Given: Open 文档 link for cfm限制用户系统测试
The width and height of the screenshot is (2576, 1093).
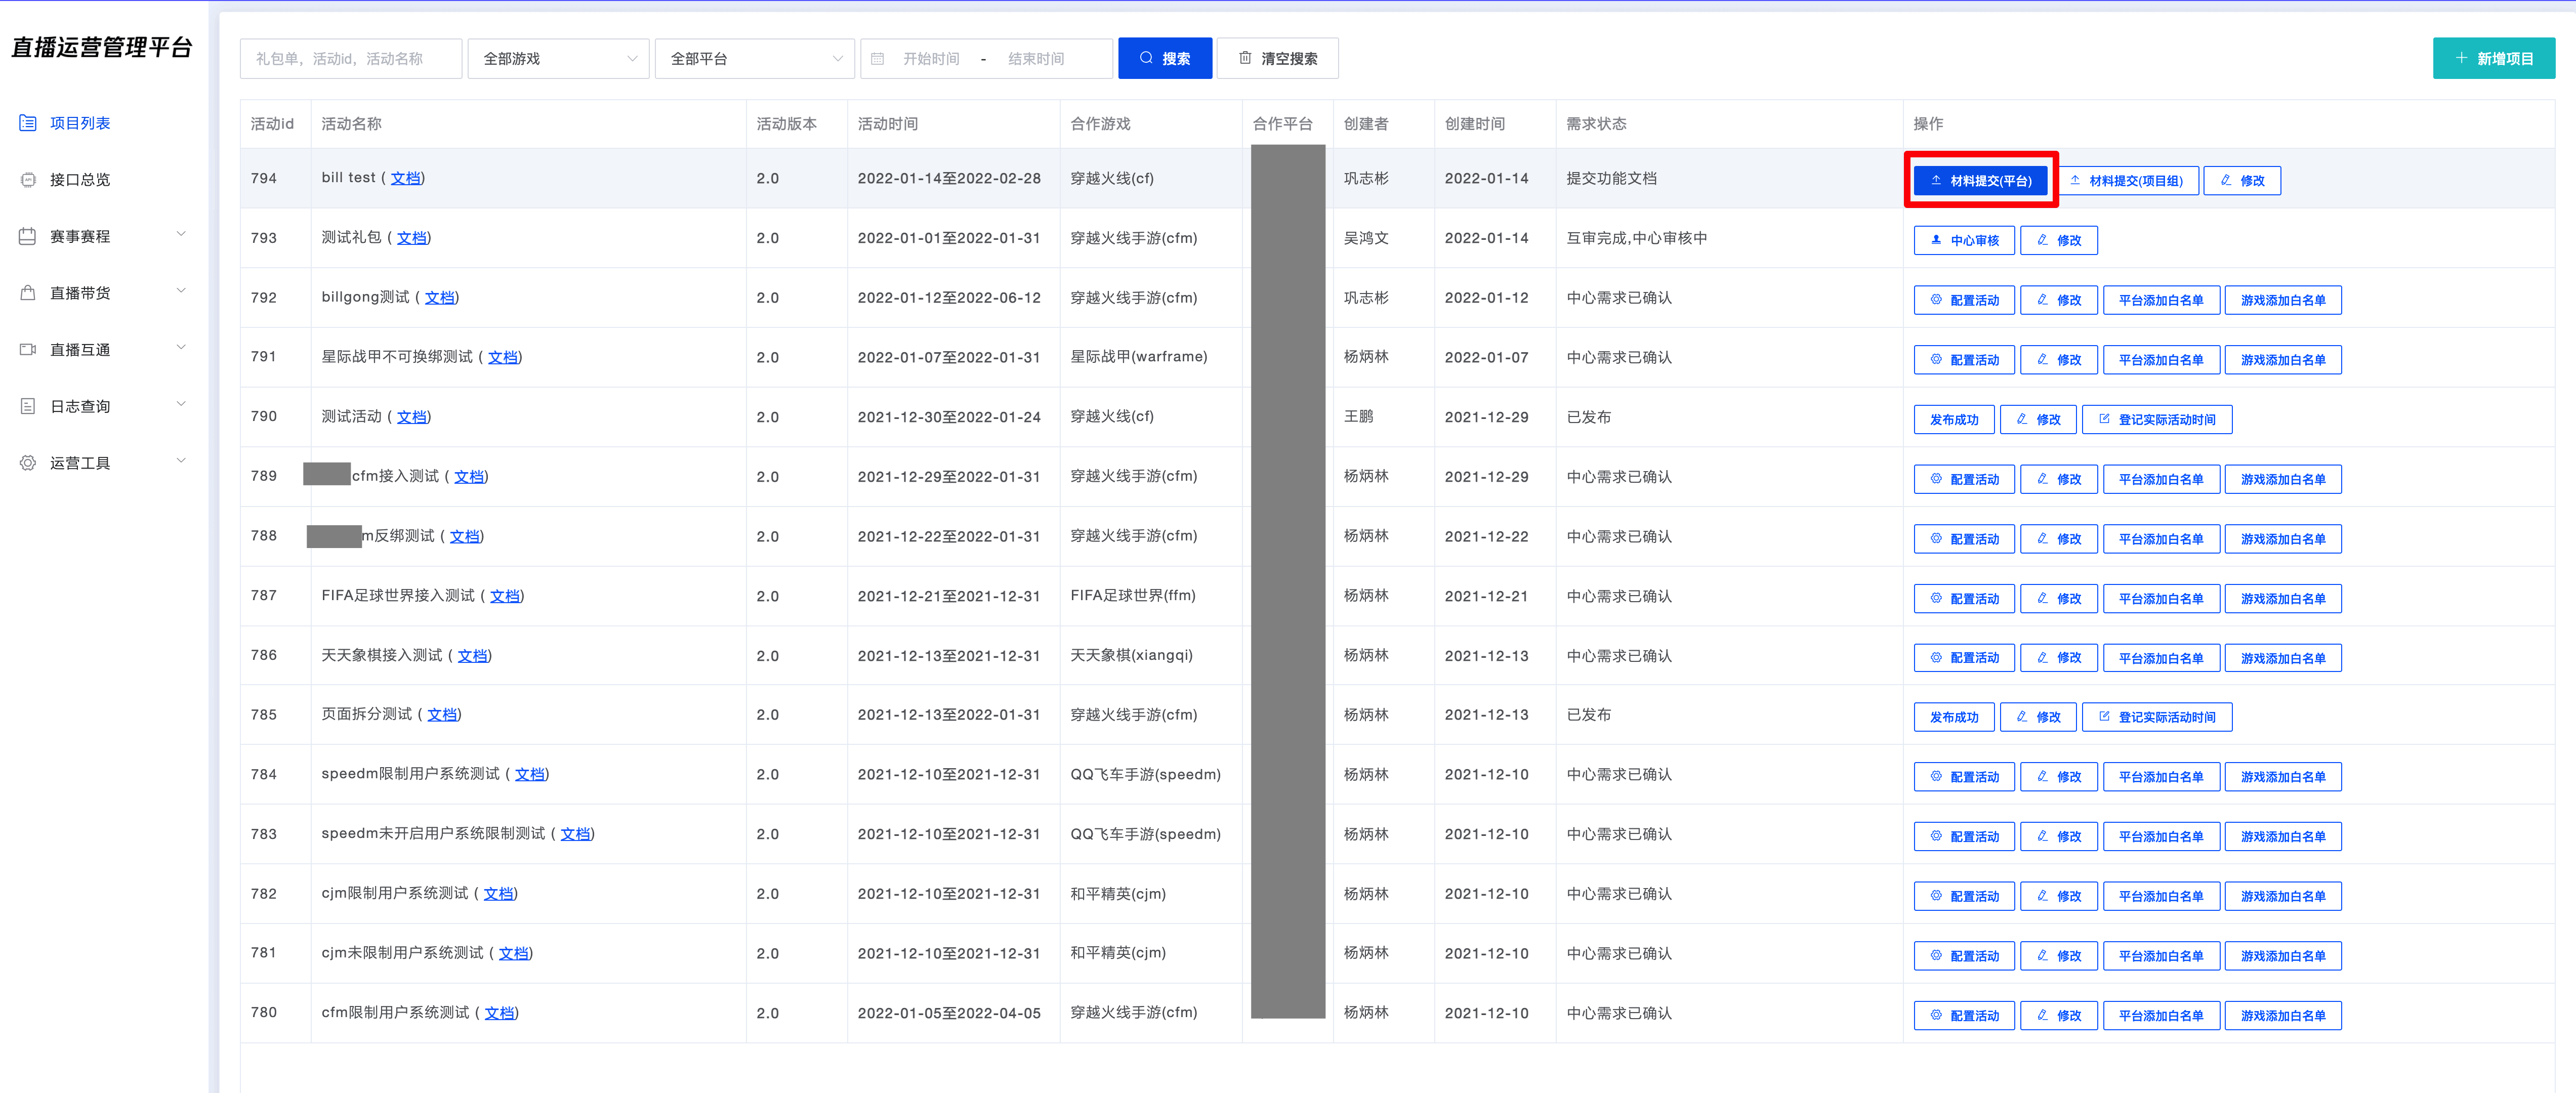Looking at the screenshot, I should point(500,1013).
